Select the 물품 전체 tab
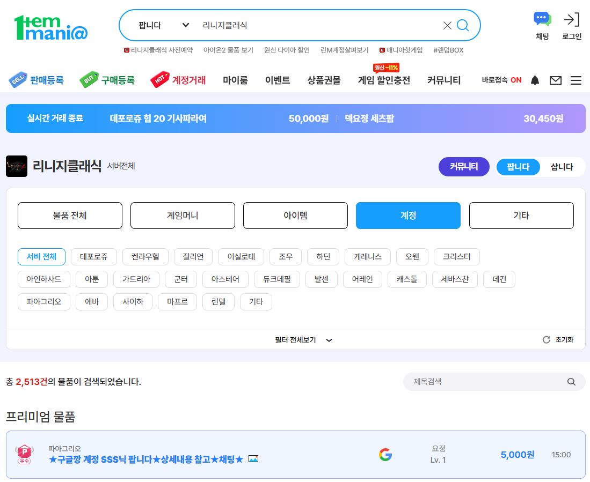This screenshot has height=482, width=590. 70,216
